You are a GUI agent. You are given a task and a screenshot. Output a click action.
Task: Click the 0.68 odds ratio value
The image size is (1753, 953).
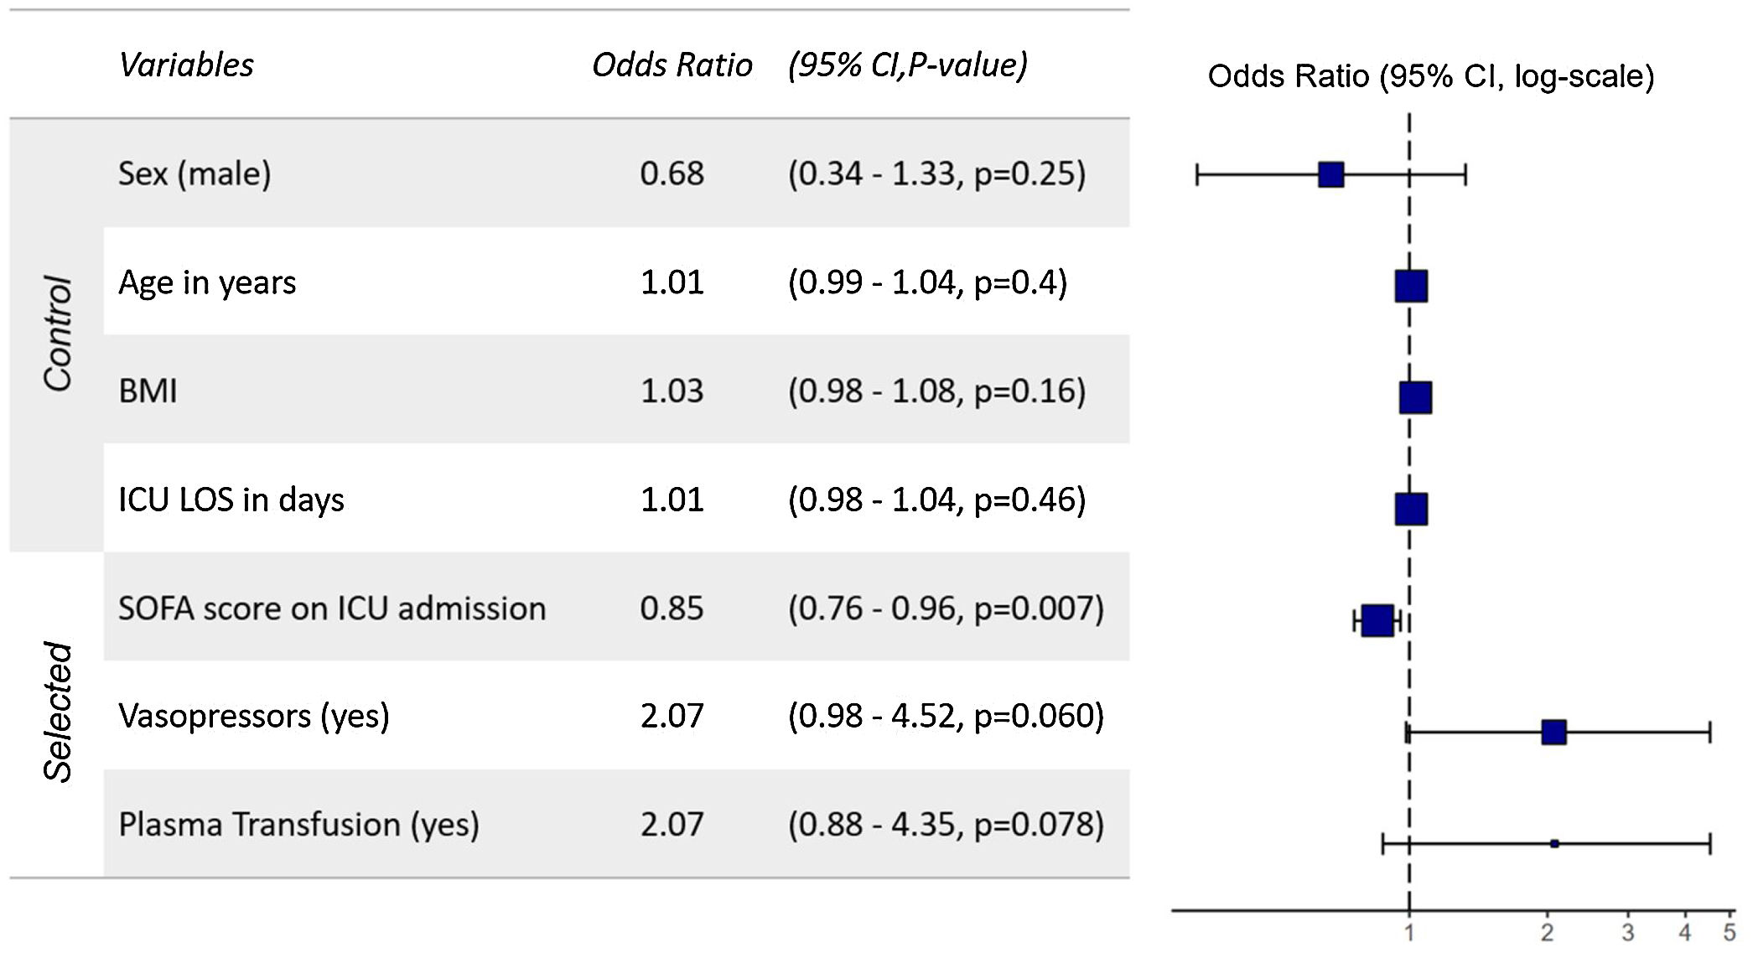[x=672, y=174]
